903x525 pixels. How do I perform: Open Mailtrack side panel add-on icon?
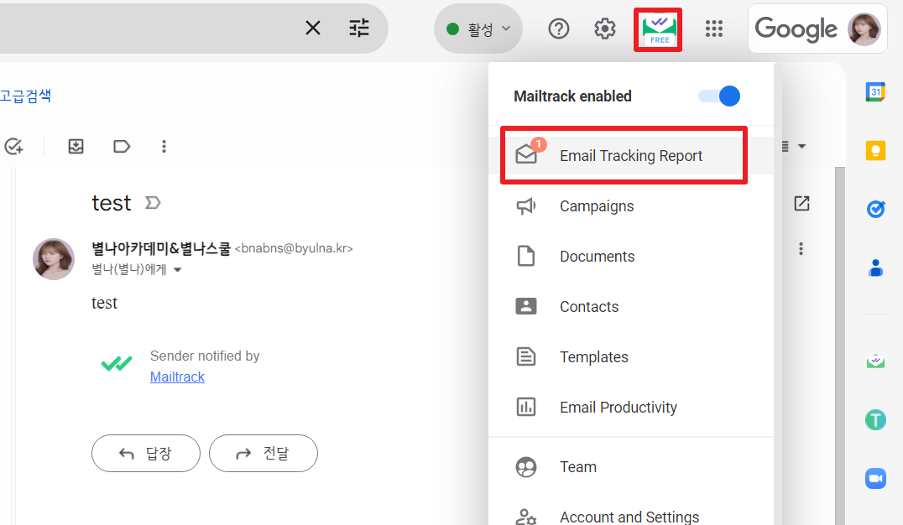click(875, 361)
